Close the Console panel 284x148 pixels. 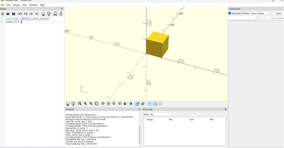139,109
